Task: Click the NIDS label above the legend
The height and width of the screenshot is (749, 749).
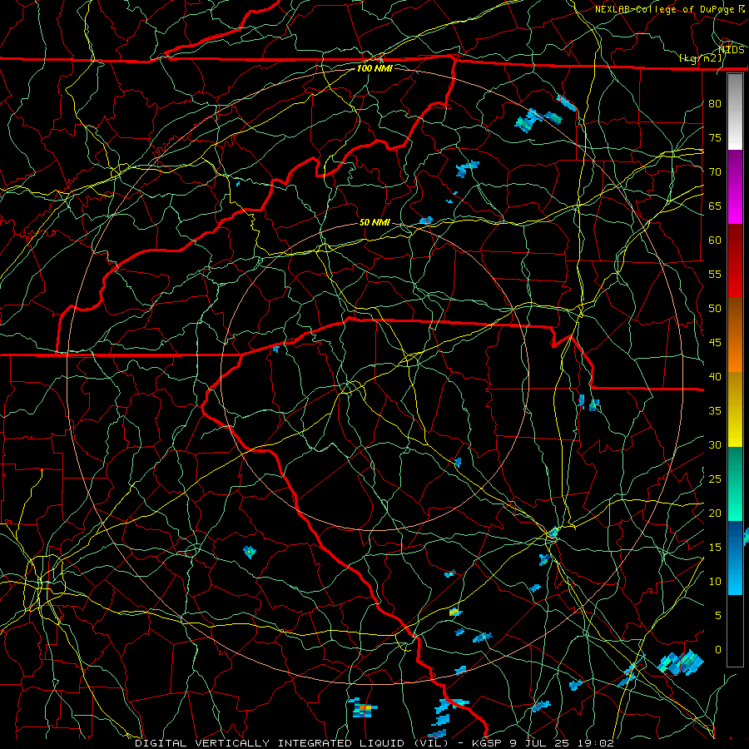Action: click(732, 50)
